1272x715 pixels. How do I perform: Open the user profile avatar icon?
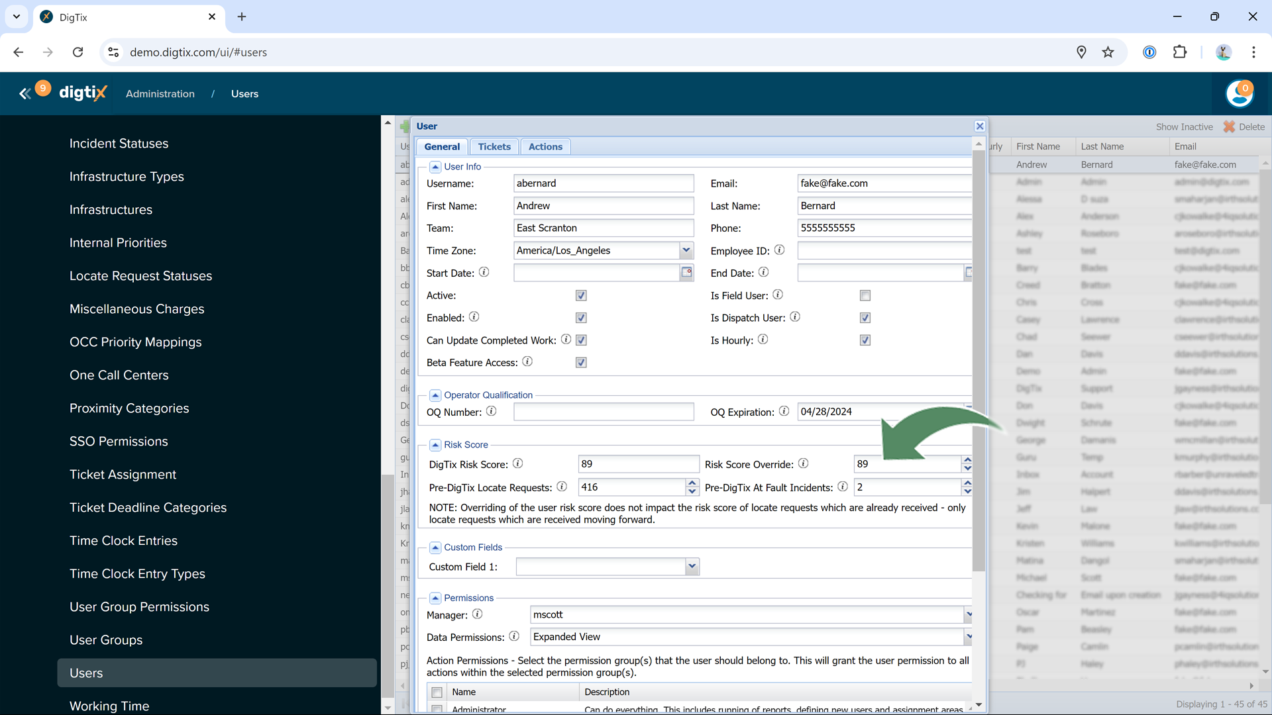1239,94
